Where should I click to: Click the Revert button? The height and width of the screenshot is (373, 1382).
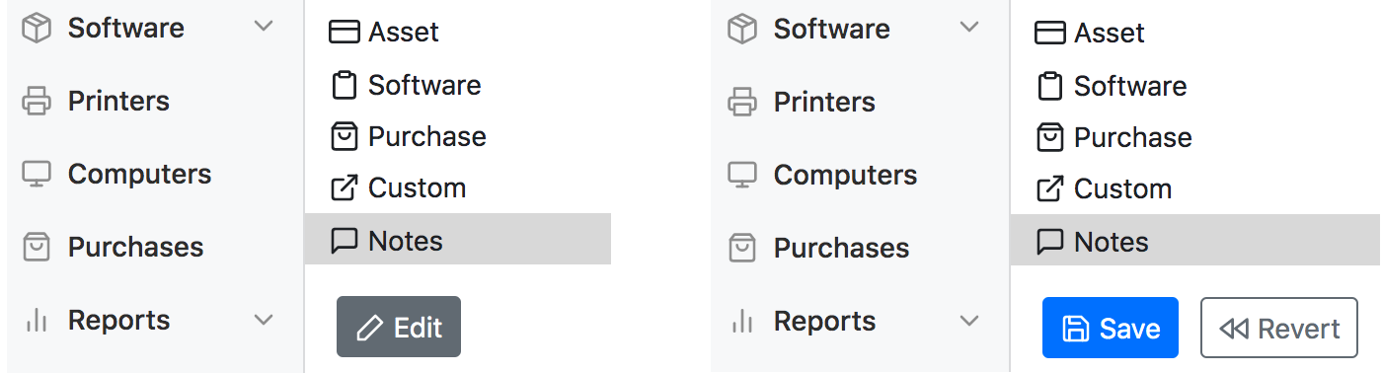[x=1279, y=328]
